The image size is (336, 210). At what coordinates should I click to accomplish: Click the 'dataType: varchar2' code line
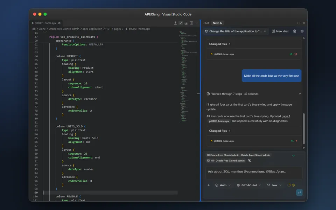click(83, 99)
